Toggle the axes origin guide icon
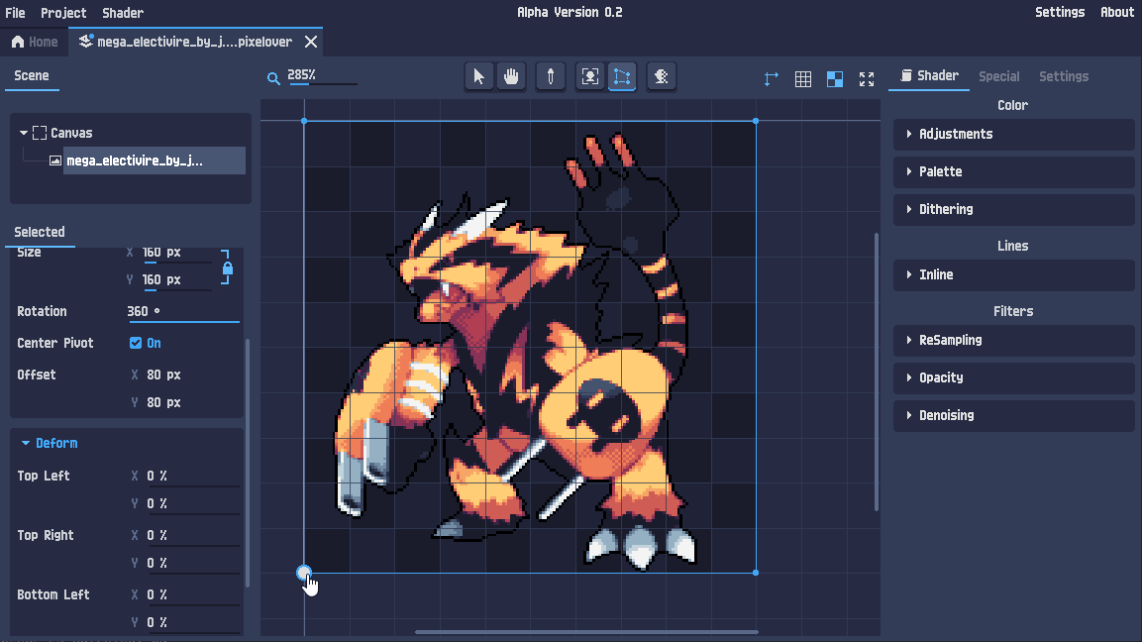The image size is (1142, 642). pyautogui.click(x=772, y=78)
